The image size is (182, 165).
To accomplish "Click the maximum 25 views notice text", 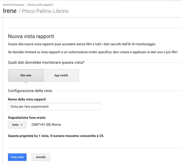I will 56,136.
